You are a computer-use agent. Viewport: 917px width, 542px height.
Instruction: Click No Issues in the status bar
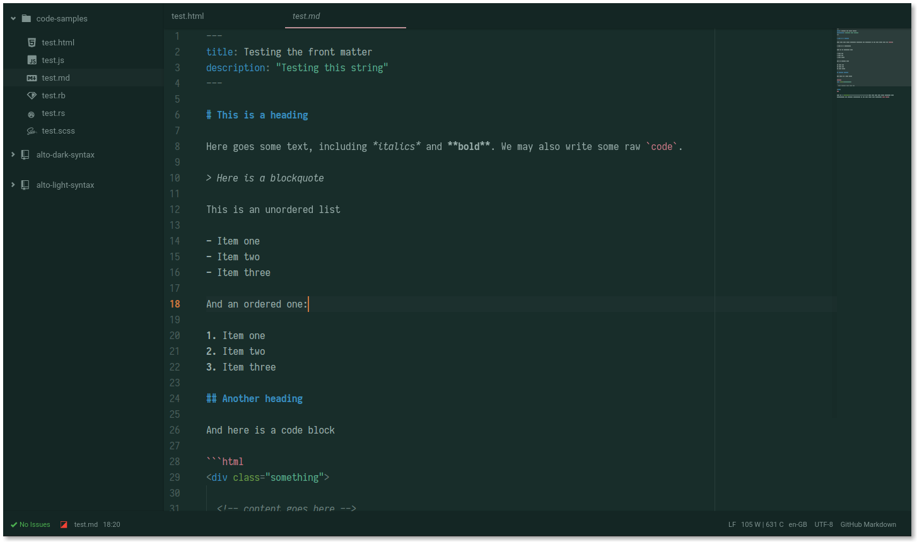35,524
